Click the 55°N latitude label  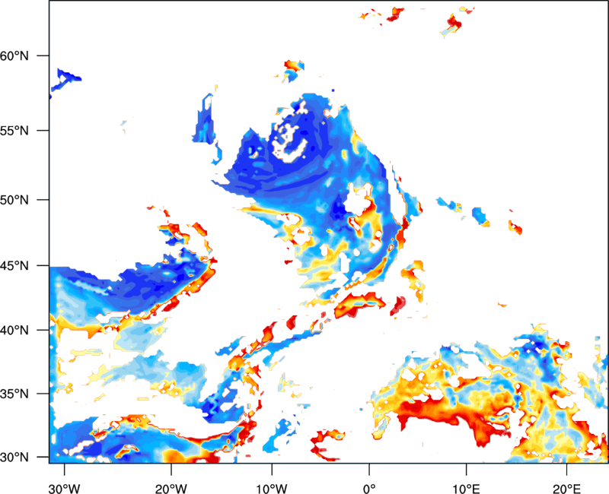tap(14, 131)
